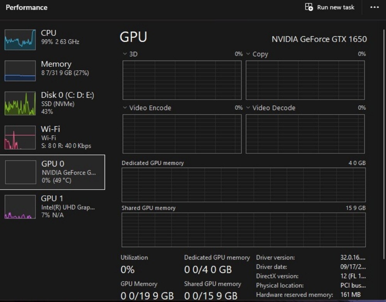Select the Memory performance entry
Viewport: 386px width, 302px height.
[52, 71]
